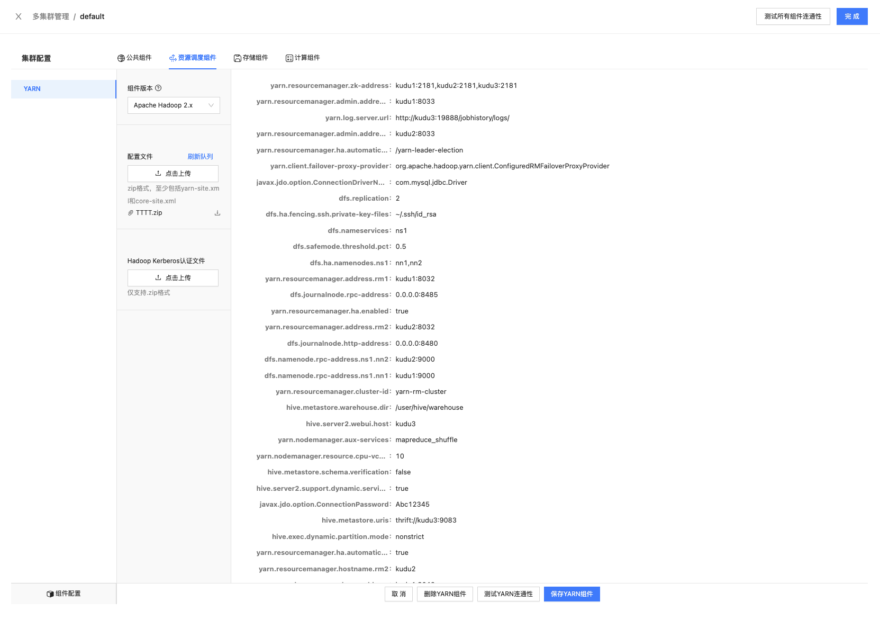Upload Hadoop Kerberos file via 点击上传

click(173, 278)
